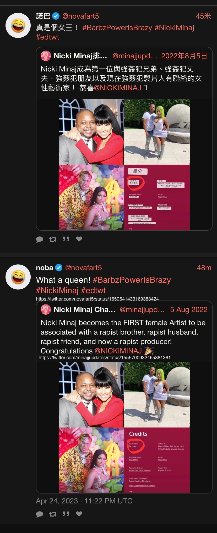Retweet the translated Chinese tweet

point(53,239)
